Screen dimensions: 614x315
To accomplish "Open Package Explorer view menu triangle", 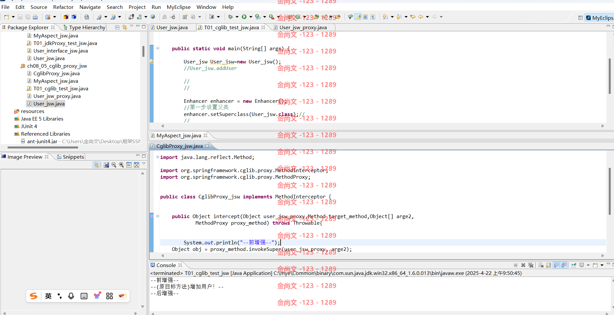I will [132, 26].
